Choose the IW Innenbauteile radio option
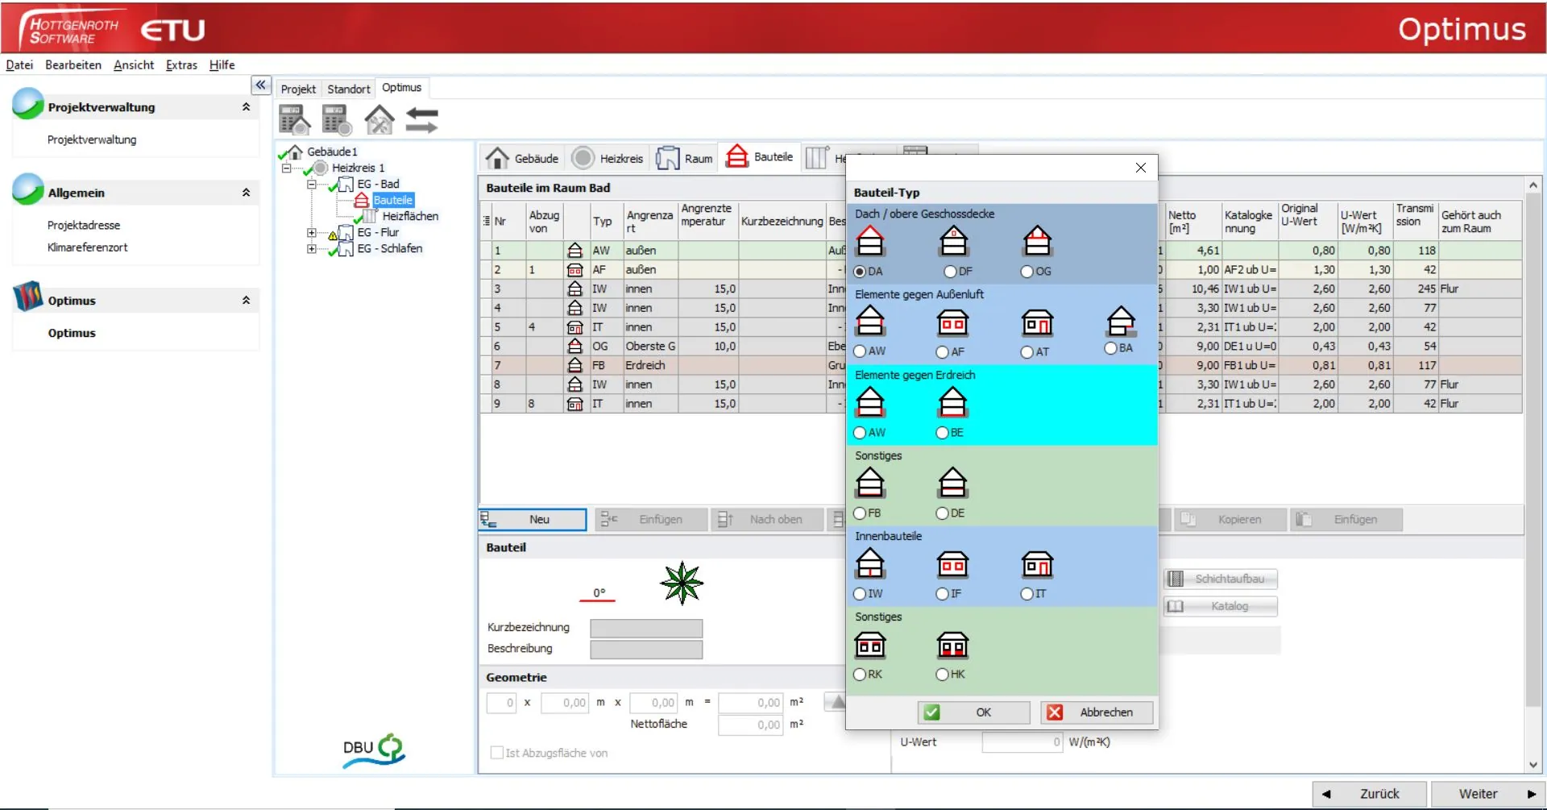Image resolution: width=1547 pixels, height=810 pixels. [x=860, y=594]
